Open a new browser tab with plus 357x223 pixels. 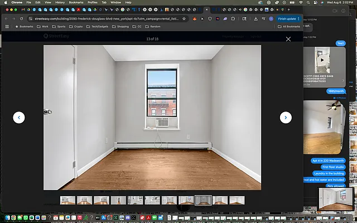pos(288,9)
